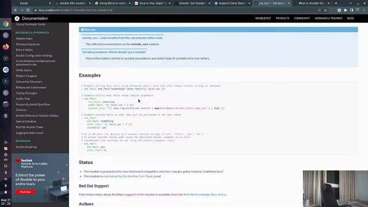Image resolution: width=368 pixels, height=207 pixels.
Task: Open Google Chrome from the dock
Action: pos(6,24)
